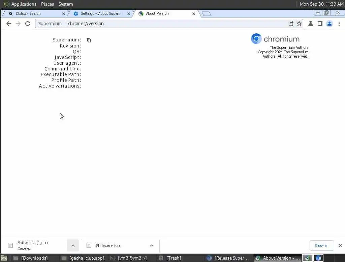The width and height of the screenshot is (345, 262).
Task: Click "The Supermium Authors" text
Action: point(289,47)
